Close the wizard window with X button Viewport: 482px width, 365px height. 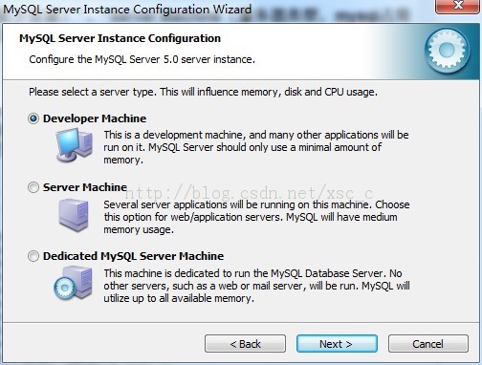click(458, 6)
